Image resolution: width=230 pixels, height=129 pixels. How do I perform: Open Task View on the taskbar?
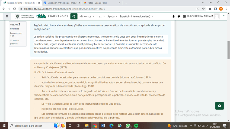click(78, 126)
